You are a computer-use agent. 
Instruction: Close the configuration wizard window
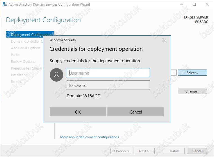pyautogui.click(x=207, y=4)
